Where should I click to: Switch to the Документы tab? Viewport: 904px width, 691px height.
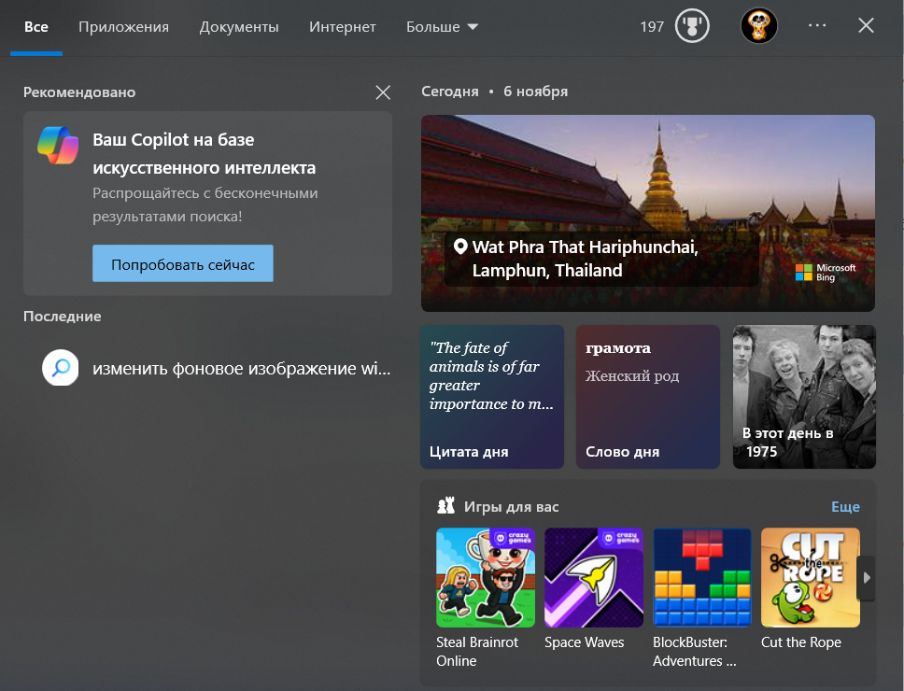(x=239, y=27)
